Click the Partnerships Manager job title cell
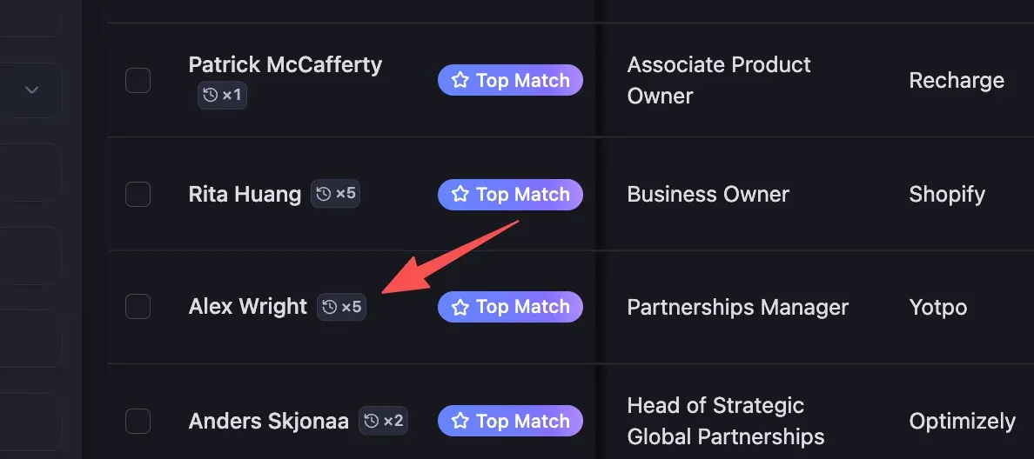Image resolution: width=1034 pixels, height=459 pixels. click(737, 307)
